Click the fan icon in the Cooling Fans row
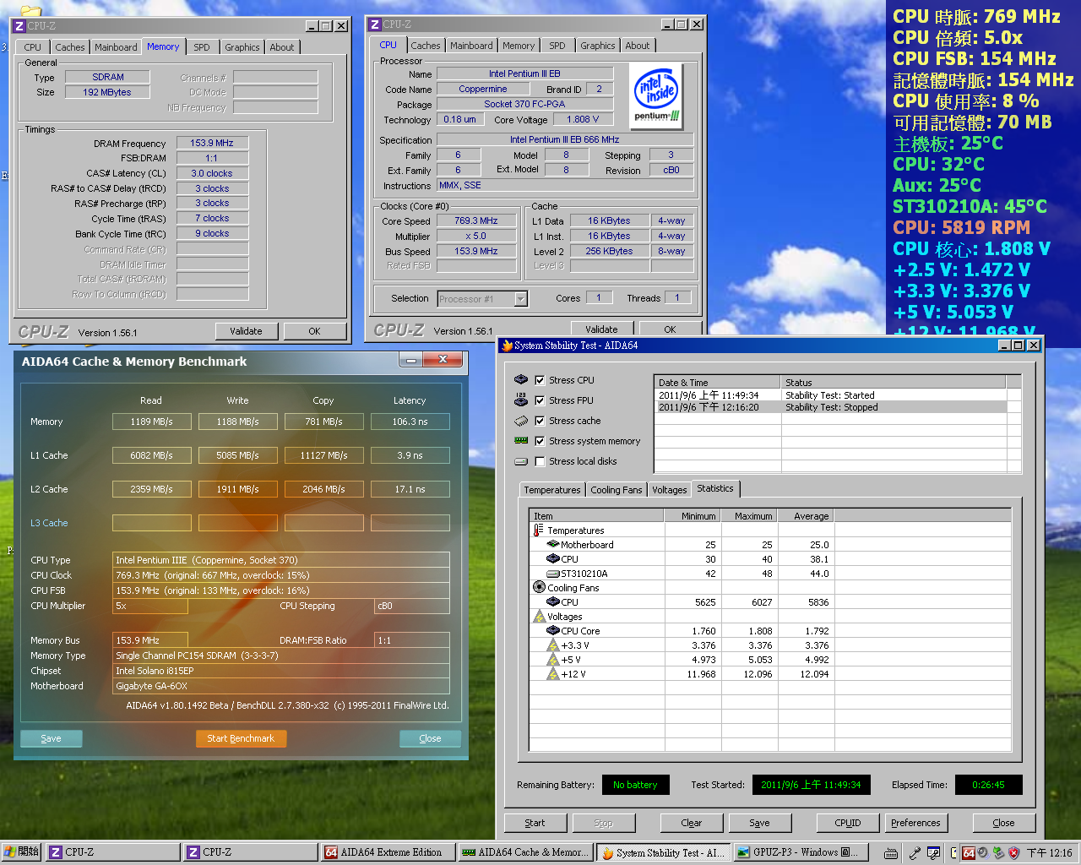 tap(539, 587)
